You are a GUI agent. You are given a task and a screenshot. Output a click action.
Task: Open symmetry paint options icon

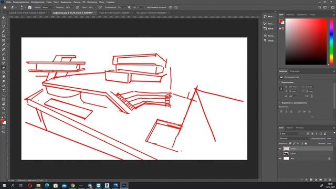176,7
